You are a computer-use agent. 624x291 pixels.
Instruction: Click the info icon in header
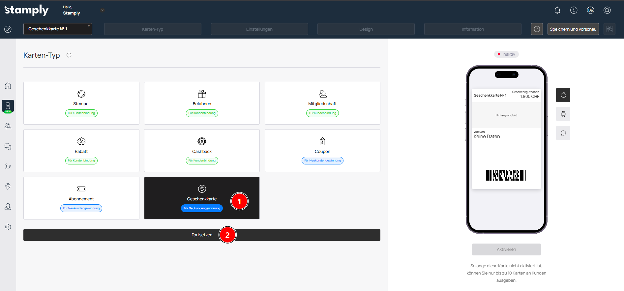574,10
